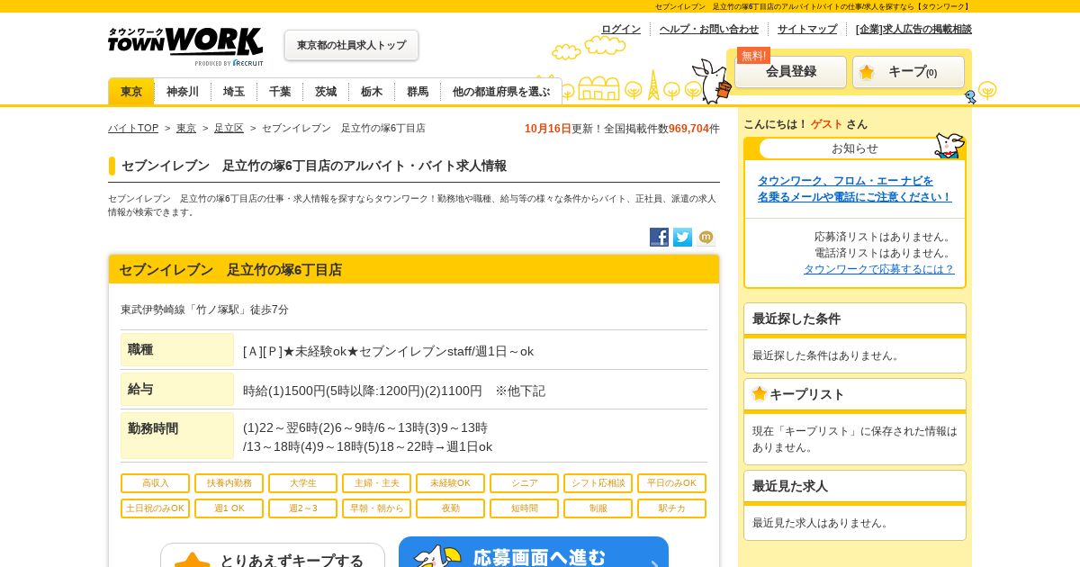The height and width of the screenshot is (567, 1080).
Task: Click ログイン link
Action: pyautogui.click(x=621, y=29)
